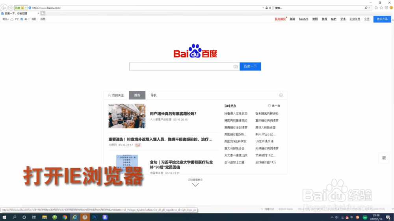Open File Explorer on the taskbar

[45, 217]
